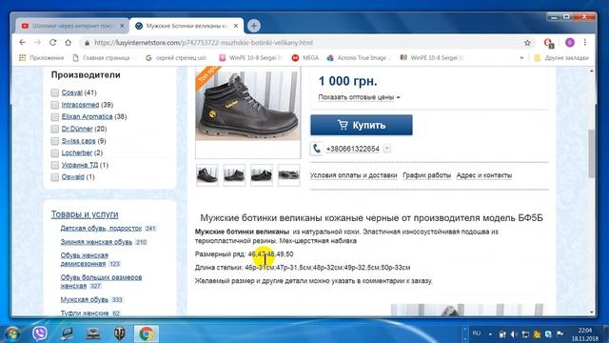
Task: Open the Swiss caps link
Action: coord(78,141)
